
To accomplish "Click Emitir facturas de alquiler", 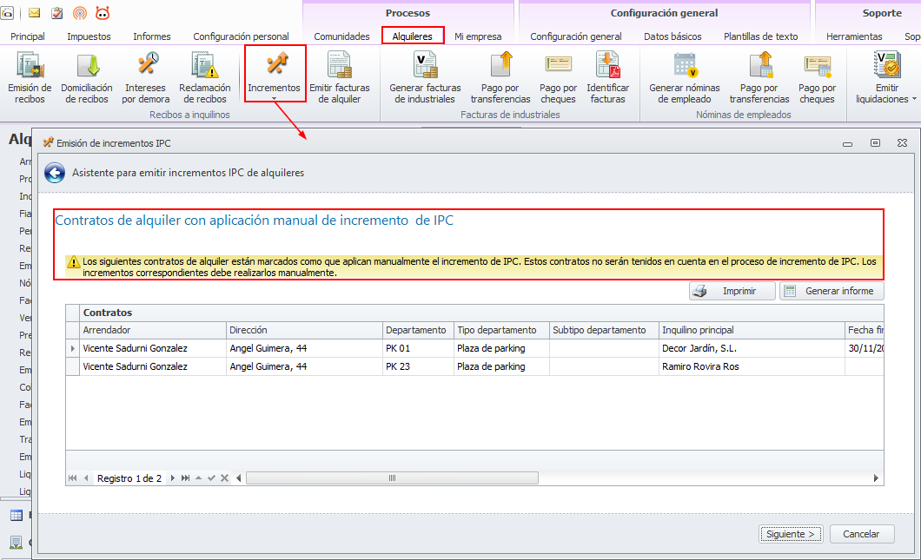I will [x=340, y=78].
